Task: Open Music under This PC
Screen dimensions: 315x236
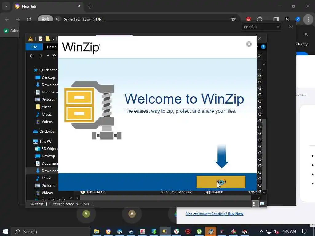Action: point(44,178)
